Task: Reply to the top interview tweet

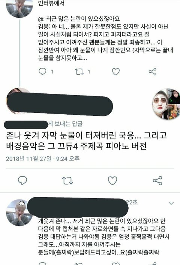Action: (42, 72)
